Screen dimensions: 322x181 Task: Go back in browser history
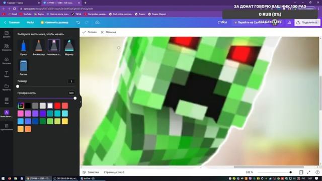[x=4, y=9]
